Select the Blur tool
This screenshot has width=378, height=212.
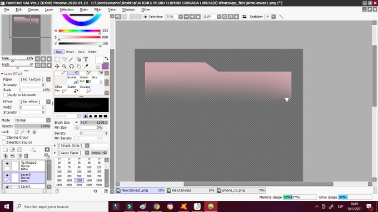tap(97, 80)
